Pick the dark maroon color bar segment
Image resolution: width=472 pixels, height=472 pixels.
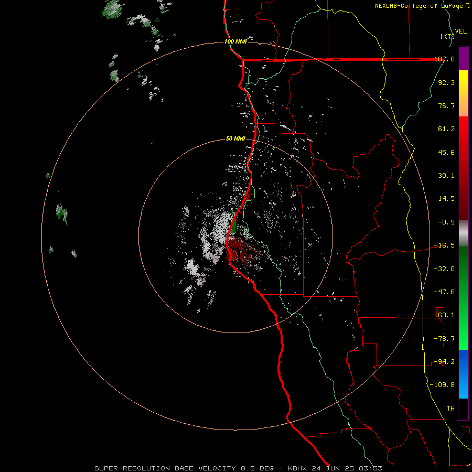(463, 208)
